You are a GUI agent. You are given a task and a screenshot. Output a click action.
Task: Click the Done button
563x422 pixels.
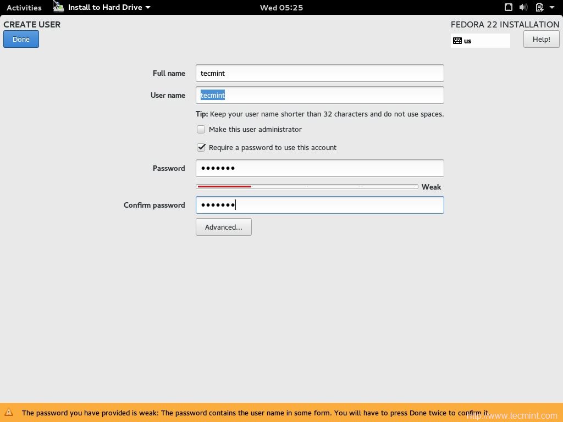(21, 39)
